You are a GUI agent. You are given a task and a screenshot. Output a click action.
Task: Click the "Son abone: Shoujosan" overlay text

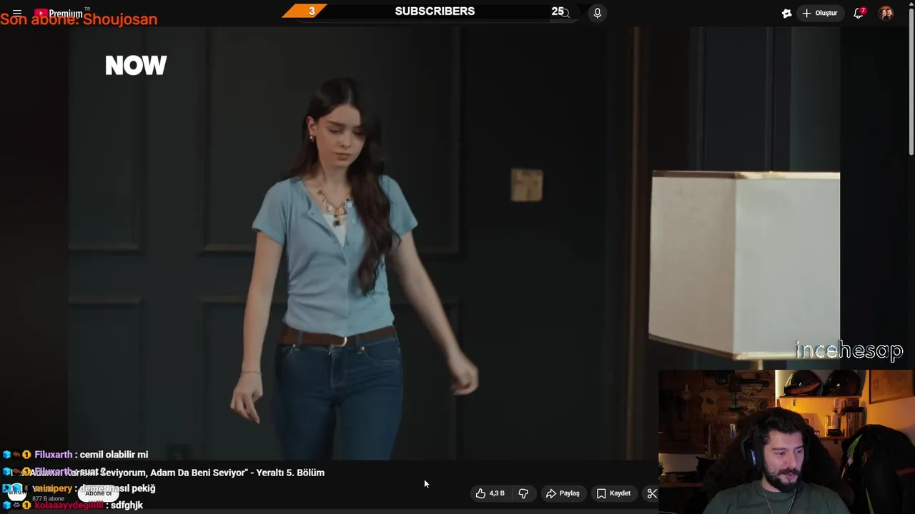pyautogui.click(x=79, y=19)
